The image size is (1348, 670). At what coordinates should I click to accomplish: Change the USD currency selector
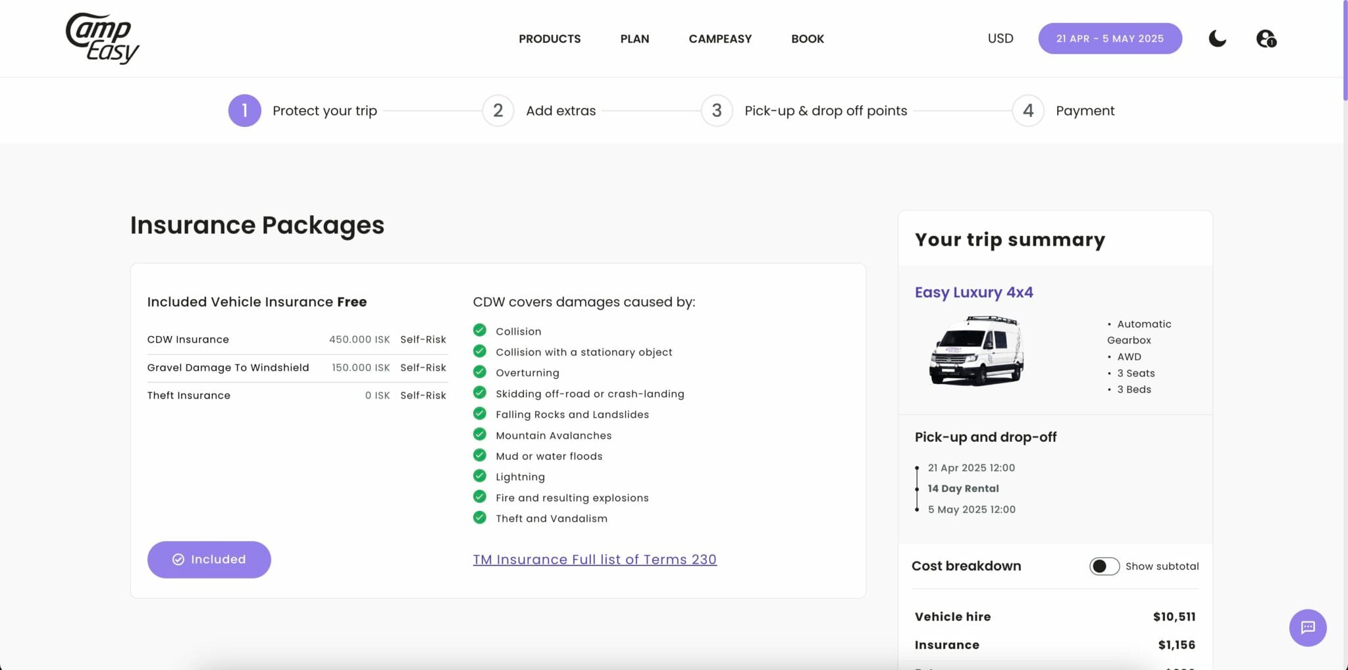coord(1000,38)
